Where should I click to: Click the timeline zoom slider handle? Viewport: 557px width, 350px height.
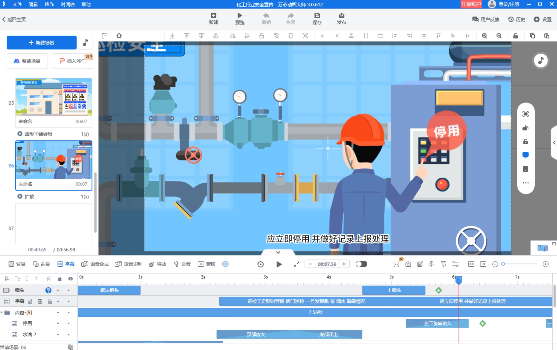tap(503, 264)
